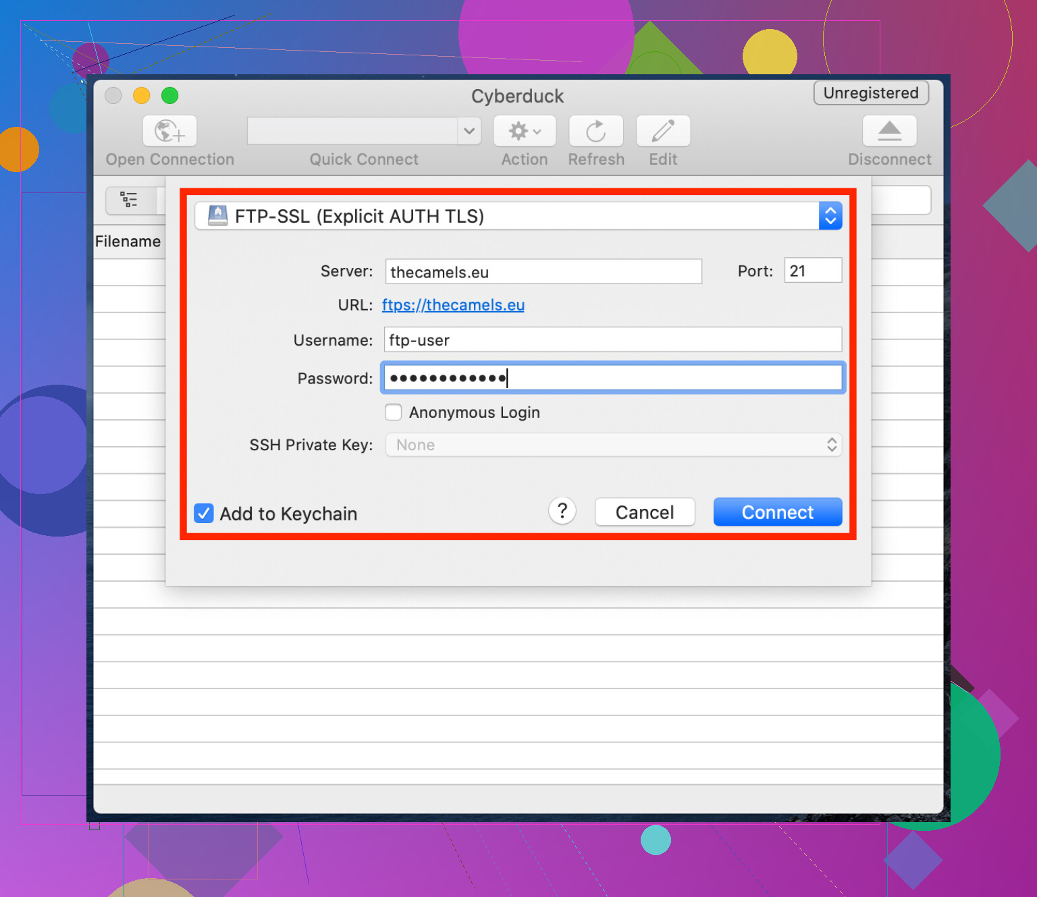Click the Username field ftp-user
Screen dimensions: 1037x897
613,339
